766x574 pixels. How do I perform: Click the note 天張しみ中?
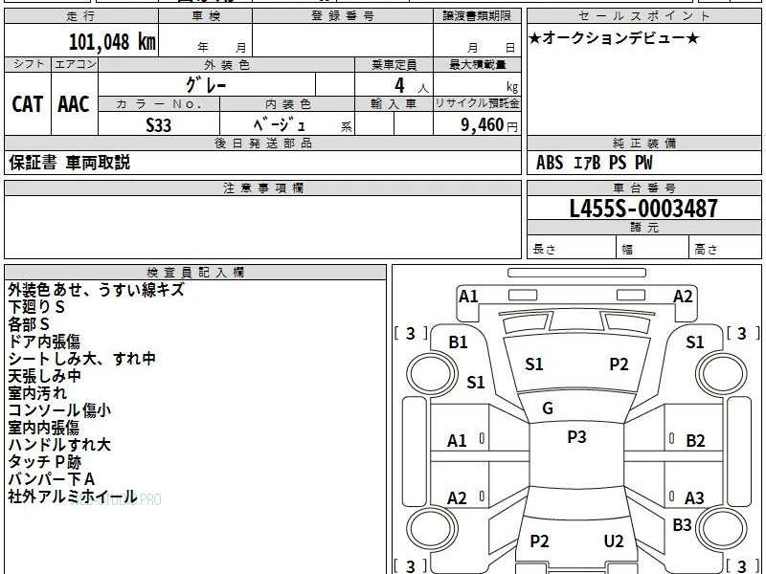coord(44,376)
